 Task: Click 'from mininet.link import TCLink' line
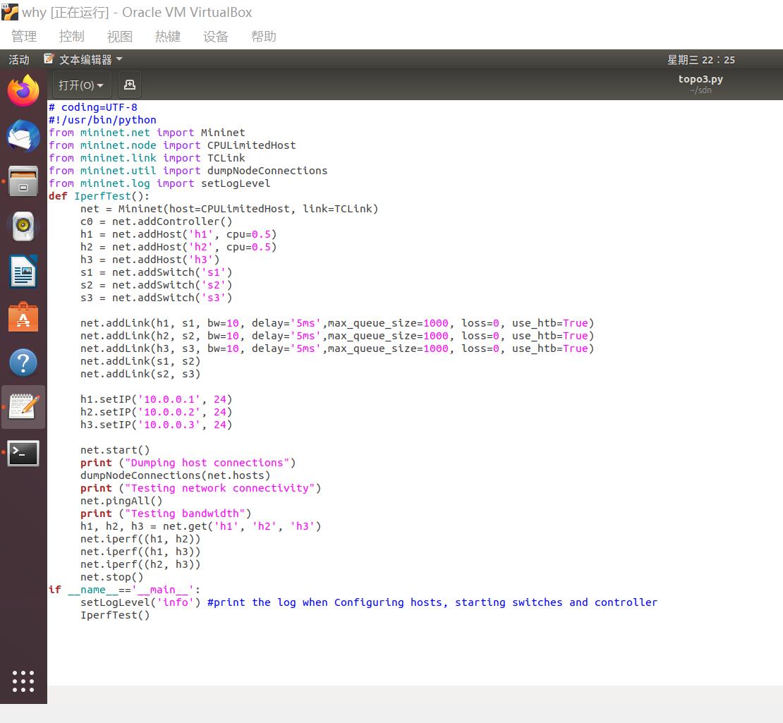coord(147,158)
